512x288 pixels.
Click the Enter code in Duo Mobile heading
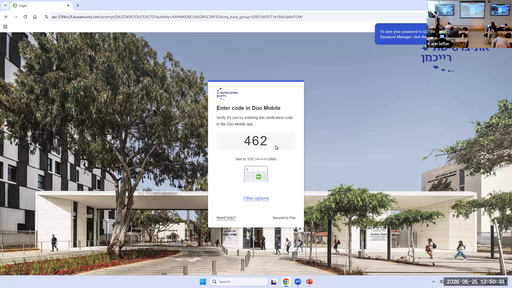(249, 108)
